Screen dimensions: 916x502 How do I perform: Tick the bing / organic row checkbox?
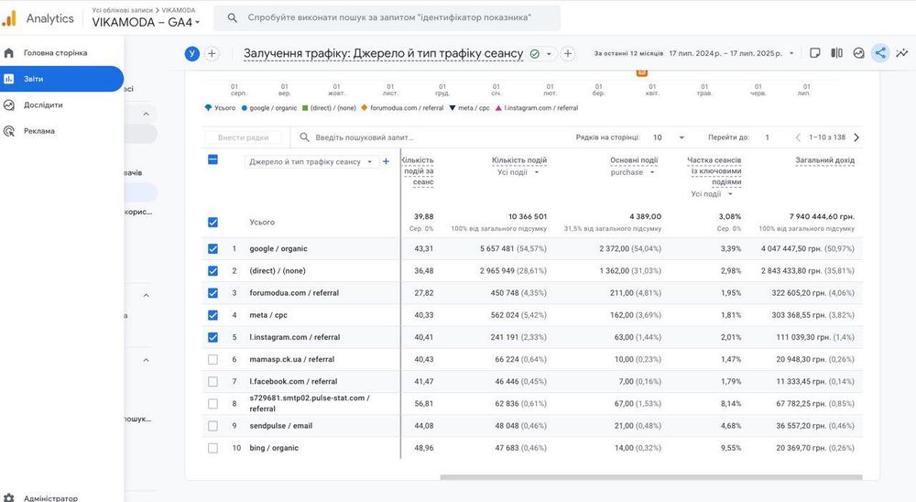(213, 448)
